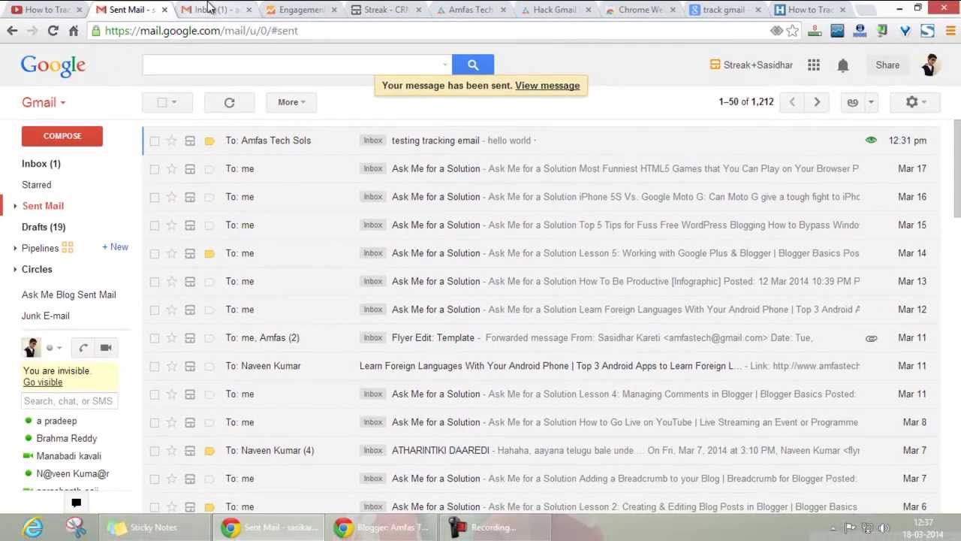Switch to the Amfas Tech browser tab
Viewport: 961px width, 541px height.
469,10
